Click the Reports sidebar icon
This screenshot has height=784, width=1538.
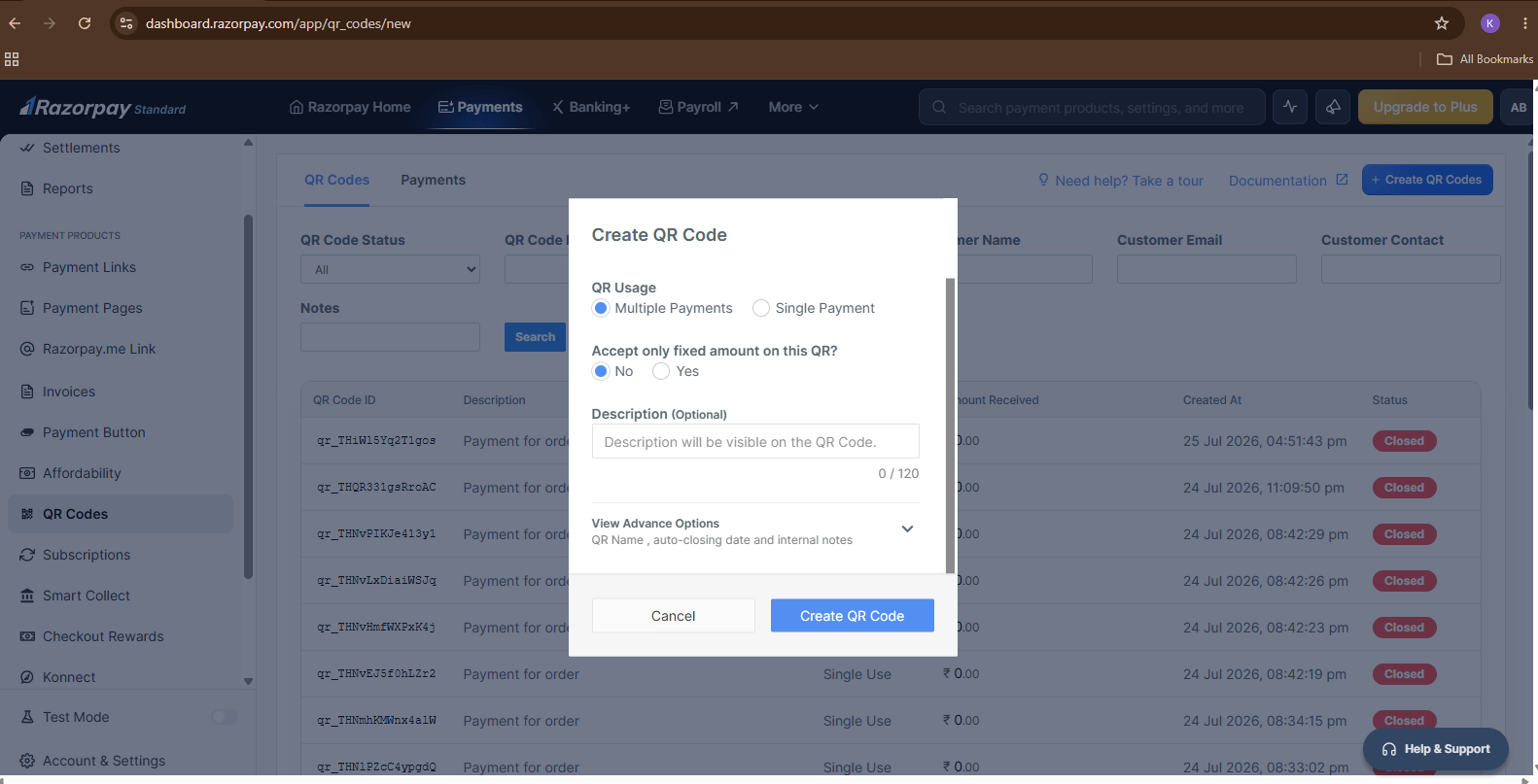tap(27, 188)
